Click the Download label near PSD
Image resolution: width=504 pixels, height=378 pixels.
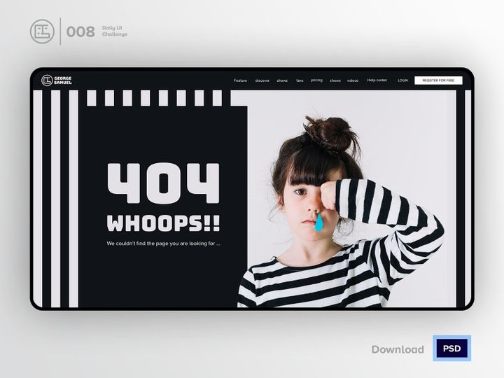click(398, 349)
